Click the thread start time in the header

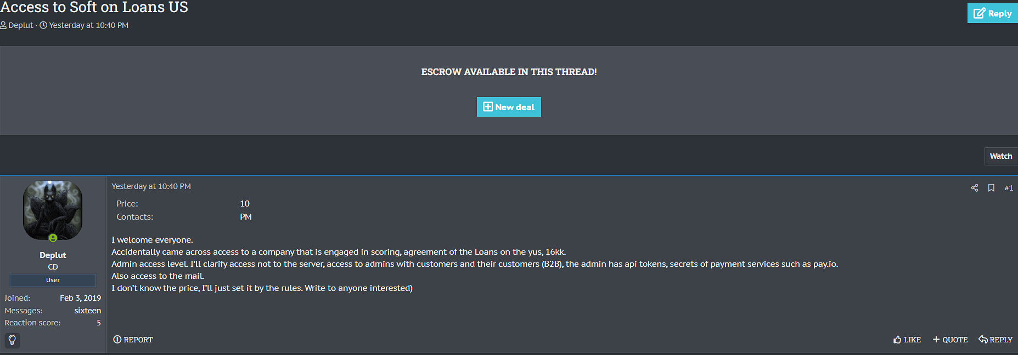click(x=89, y=25)
